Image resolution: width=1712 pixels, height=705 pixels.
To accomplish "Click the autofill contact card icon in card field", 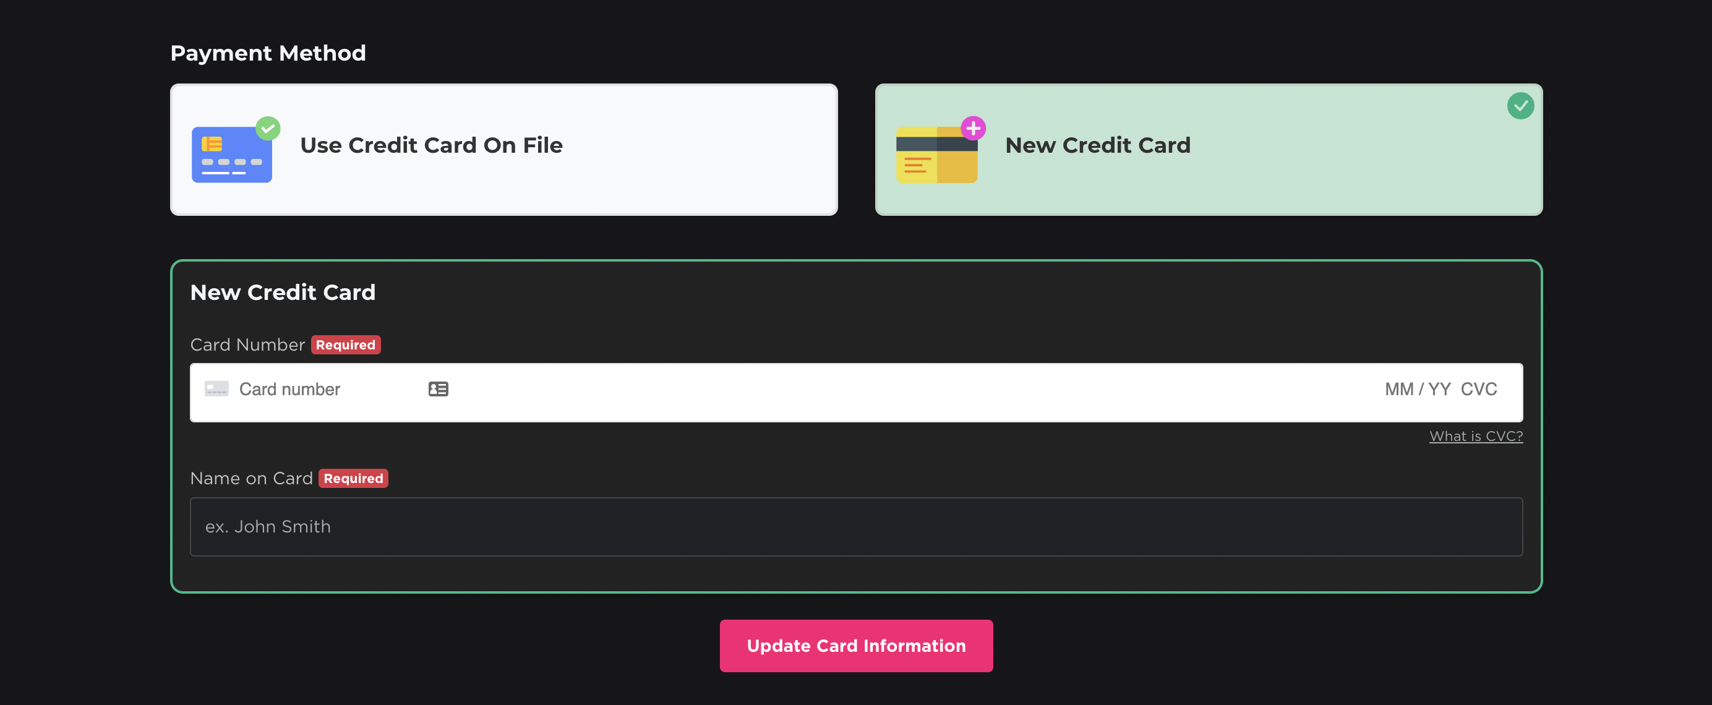I will click(438, 390).
